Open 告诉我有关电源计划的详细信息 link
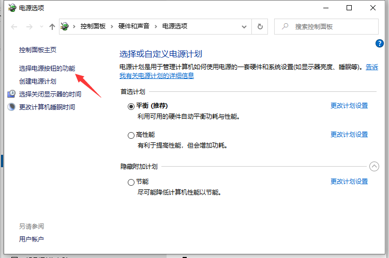The width and height of the screenshot is (389, 258). coord(157,75)
